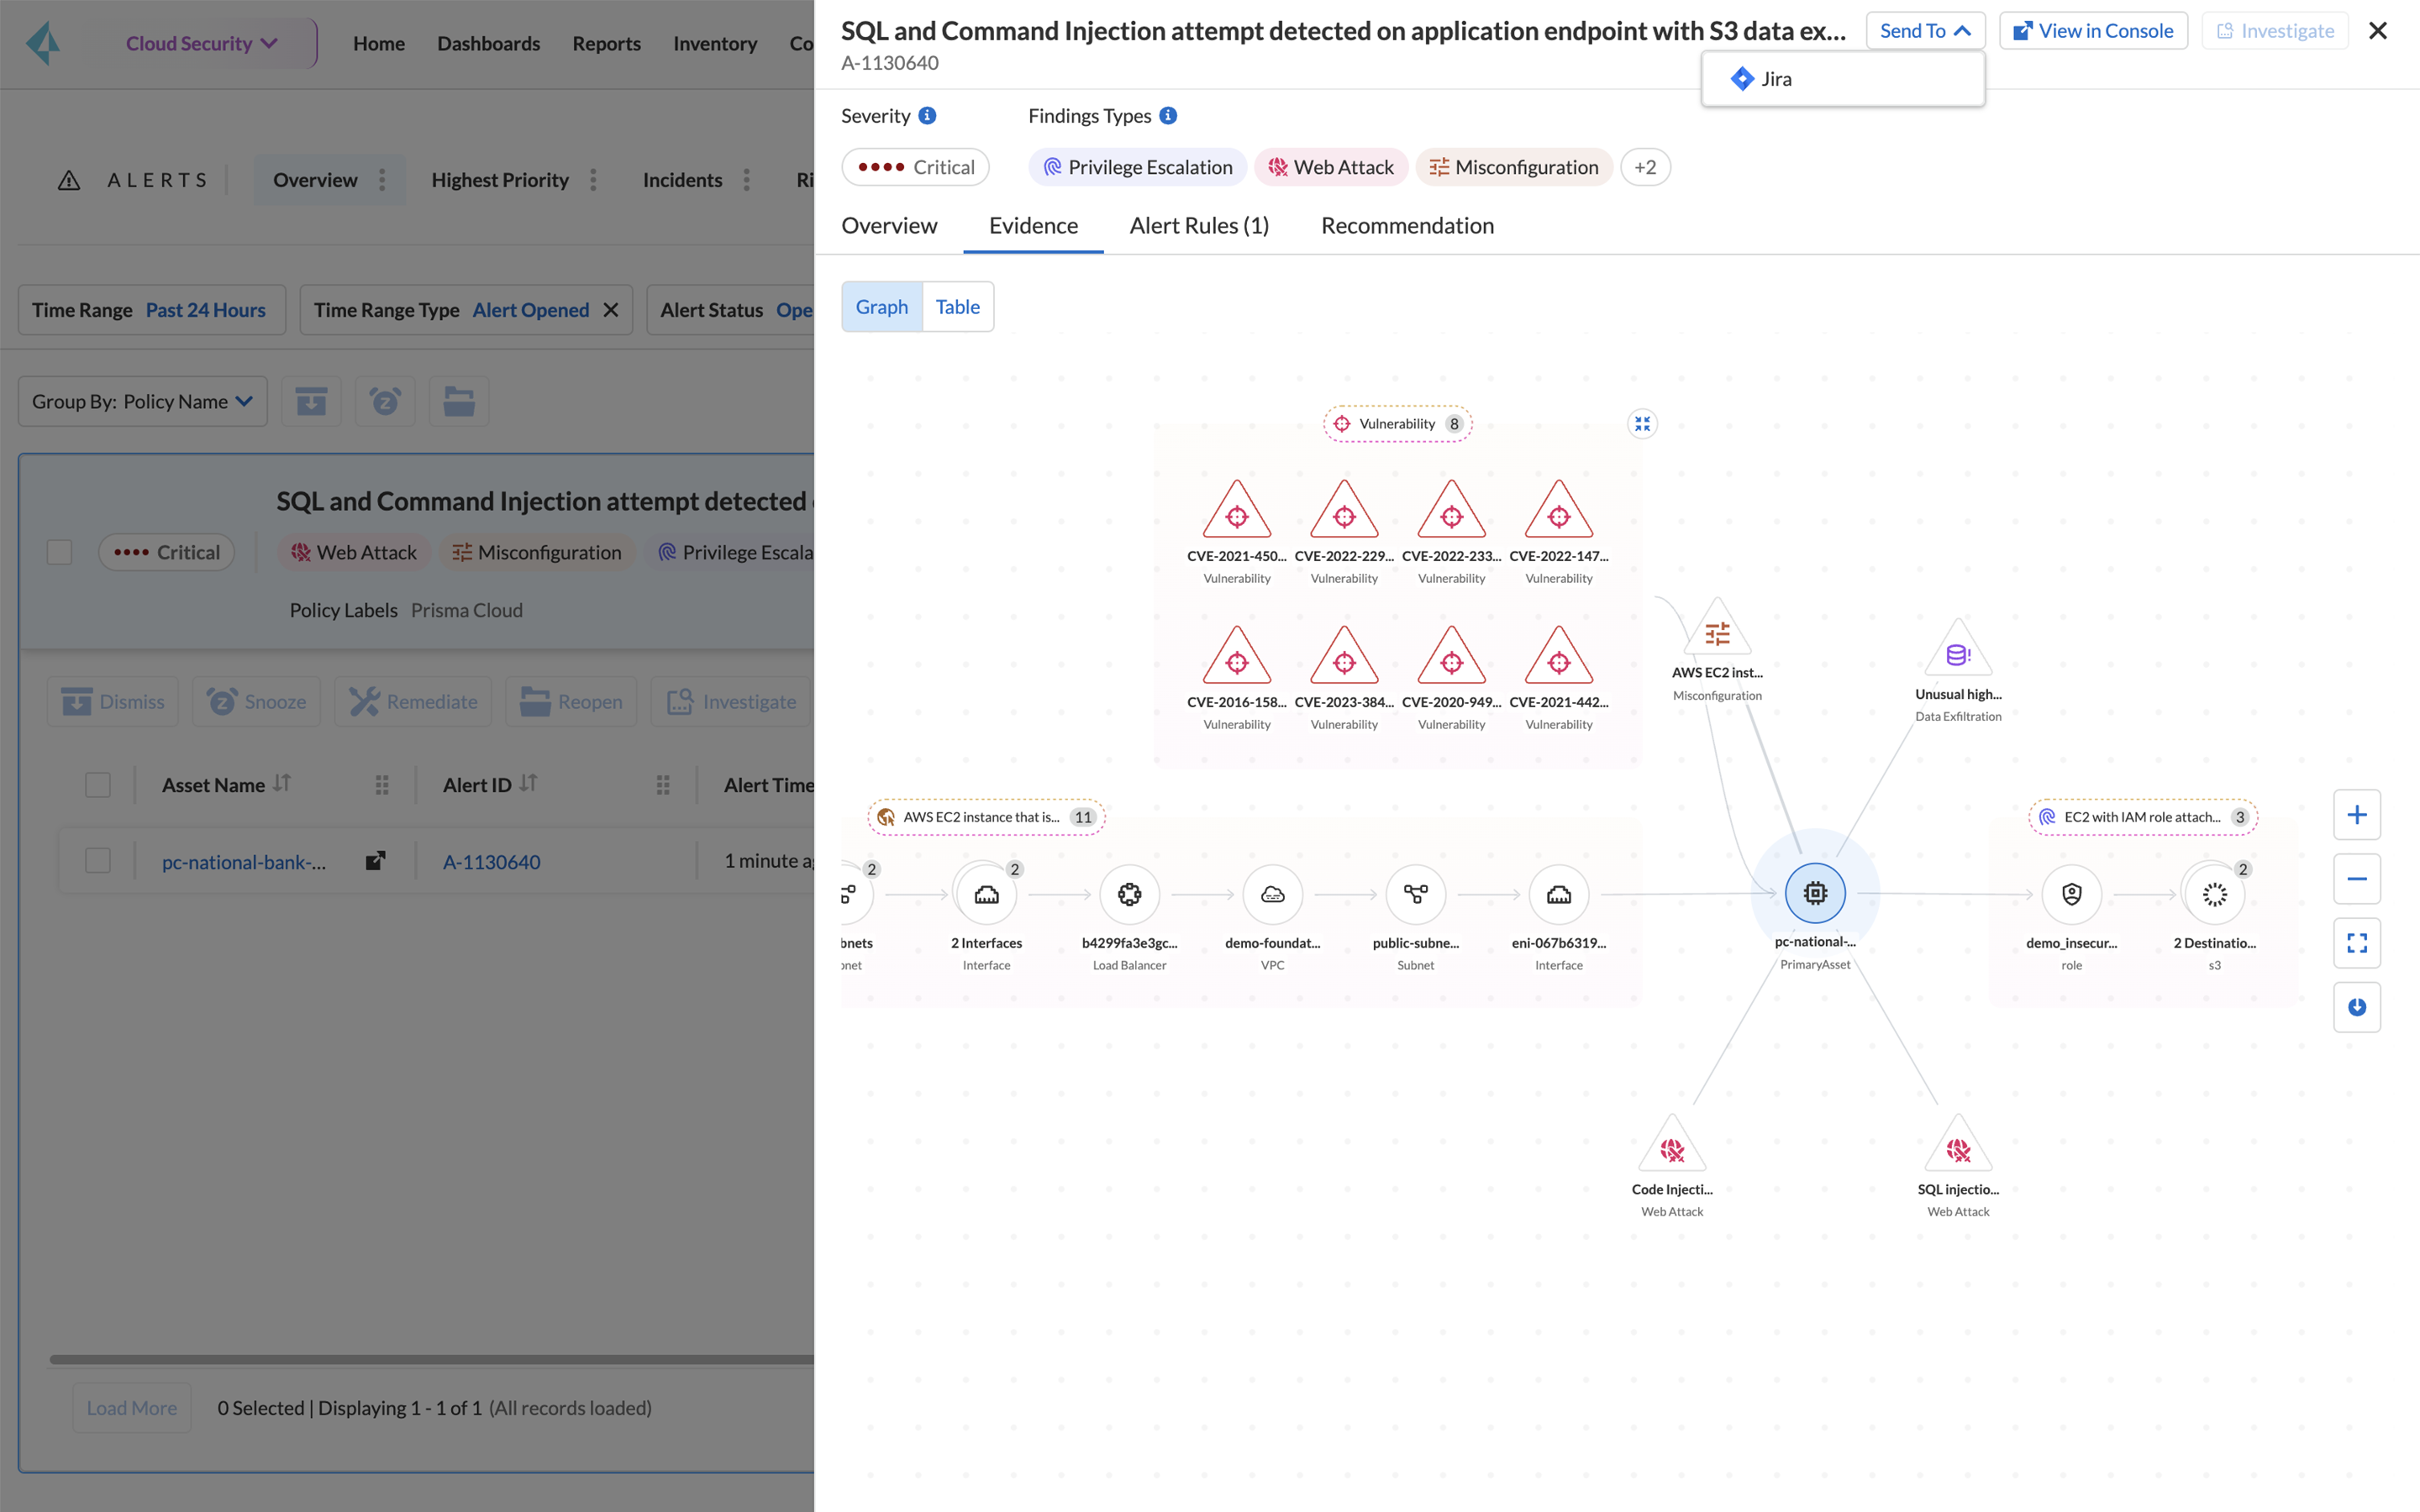Click the snooze alarm icon above the alerts table
Image resolution: width=2420 pixels, height=1512 pixels.
(x=385, y=401)
